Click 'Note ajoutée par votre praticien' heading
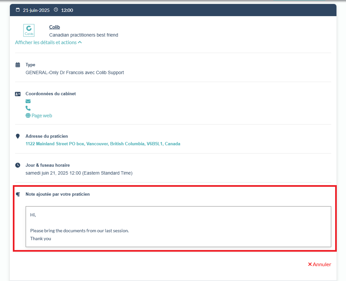The width and height of the screenshot is (346, 281). [58, 194]
